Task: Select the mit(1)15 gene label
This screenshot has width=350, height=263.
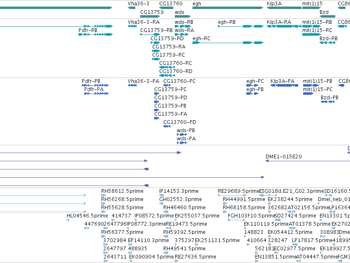Action: click(312, 4)
